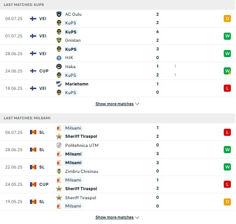This screenshot has height=224, width=236.
Task: Click the Mariehamn team shield icon
Action: [59, 84]
